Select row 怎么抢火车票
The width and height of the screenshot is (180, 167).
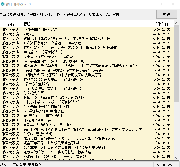click(x=87, y=93)
